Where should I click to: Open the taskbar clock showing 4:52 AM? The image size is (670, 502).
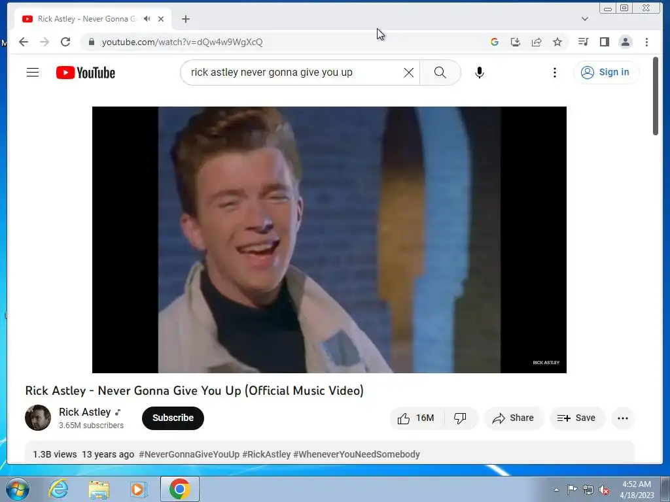point(637,490)
